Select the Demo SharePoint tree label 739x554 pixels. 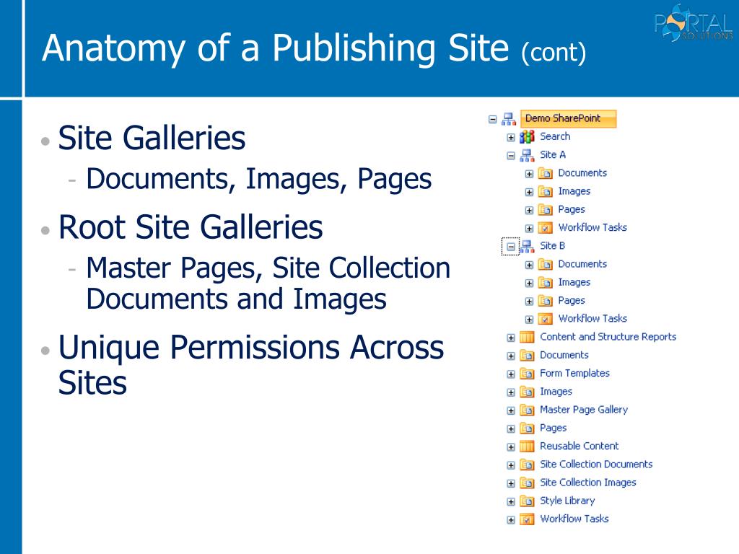568,119
